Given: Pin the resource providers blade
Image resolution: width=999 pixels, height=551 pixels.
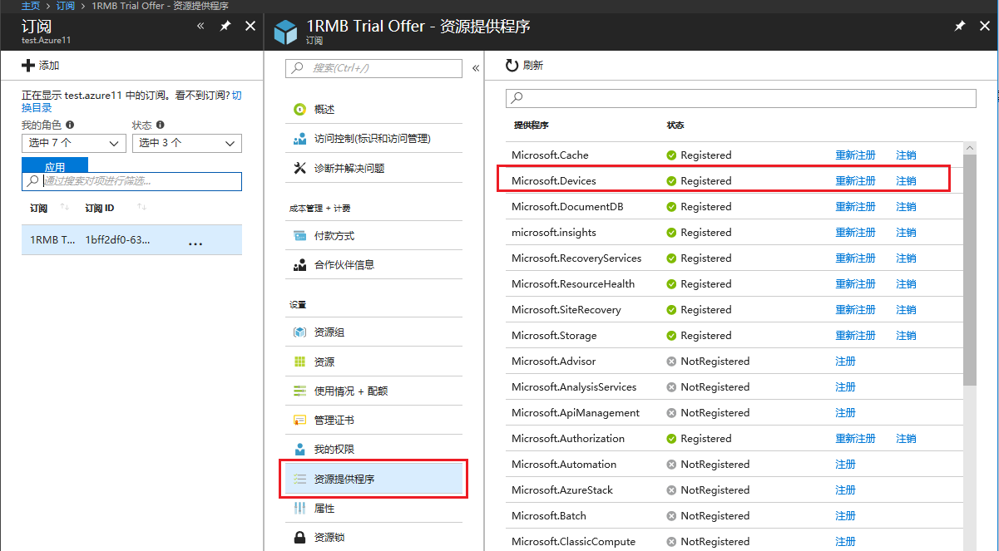Looking at the screenshot, I should (x=960, y=27).
